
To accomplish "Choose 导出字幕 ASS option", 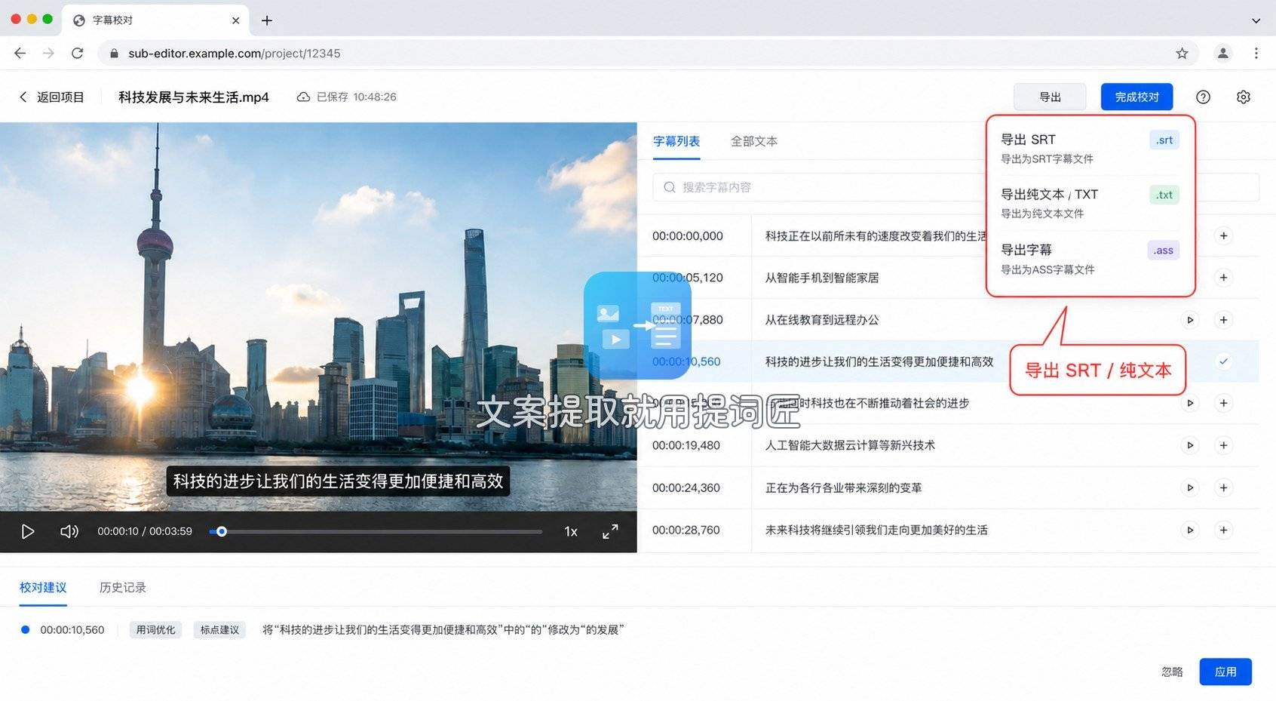I will [1090, 259].
